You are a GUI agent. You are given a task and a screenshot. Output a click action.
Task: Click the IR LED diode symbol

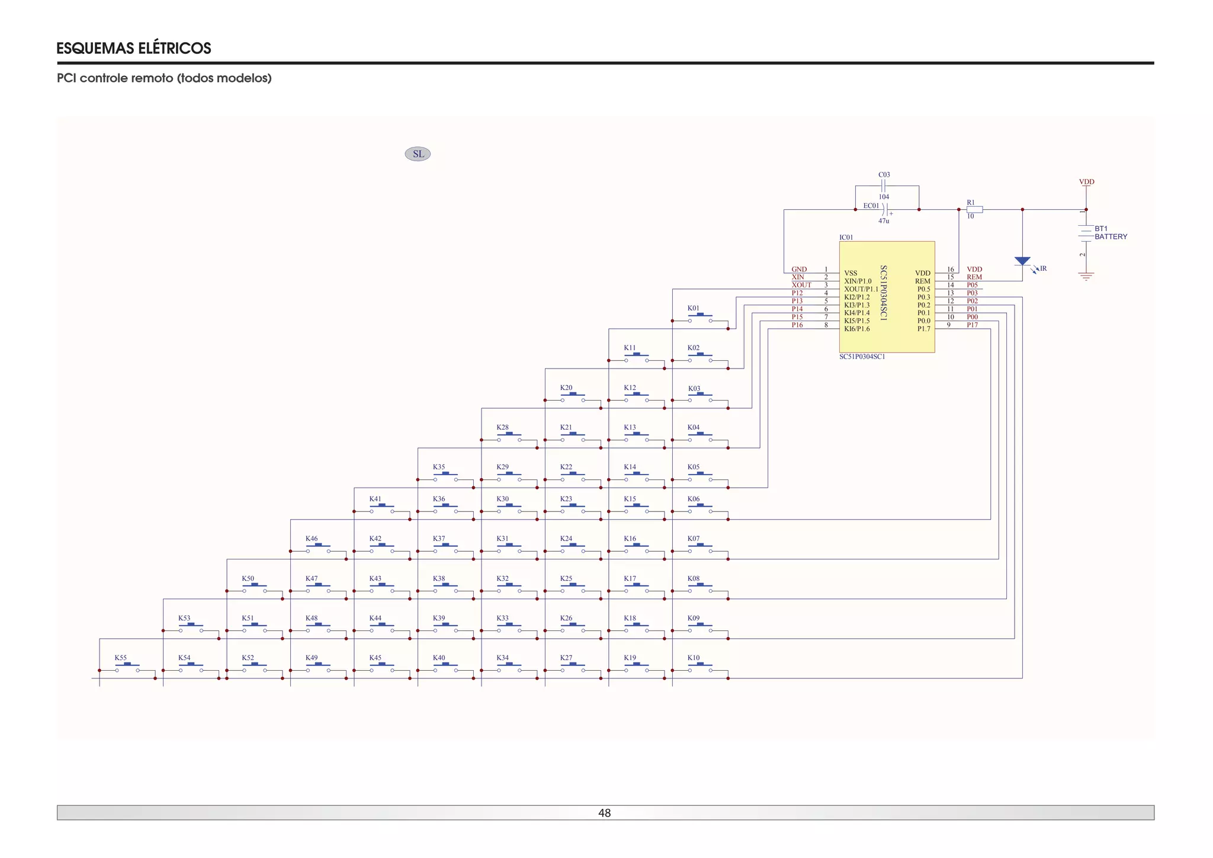[1022, 261]
